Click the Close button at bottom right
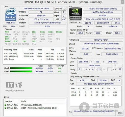Image resolution: width=125 pixels, height=117 pixels. tap(120, 113)
